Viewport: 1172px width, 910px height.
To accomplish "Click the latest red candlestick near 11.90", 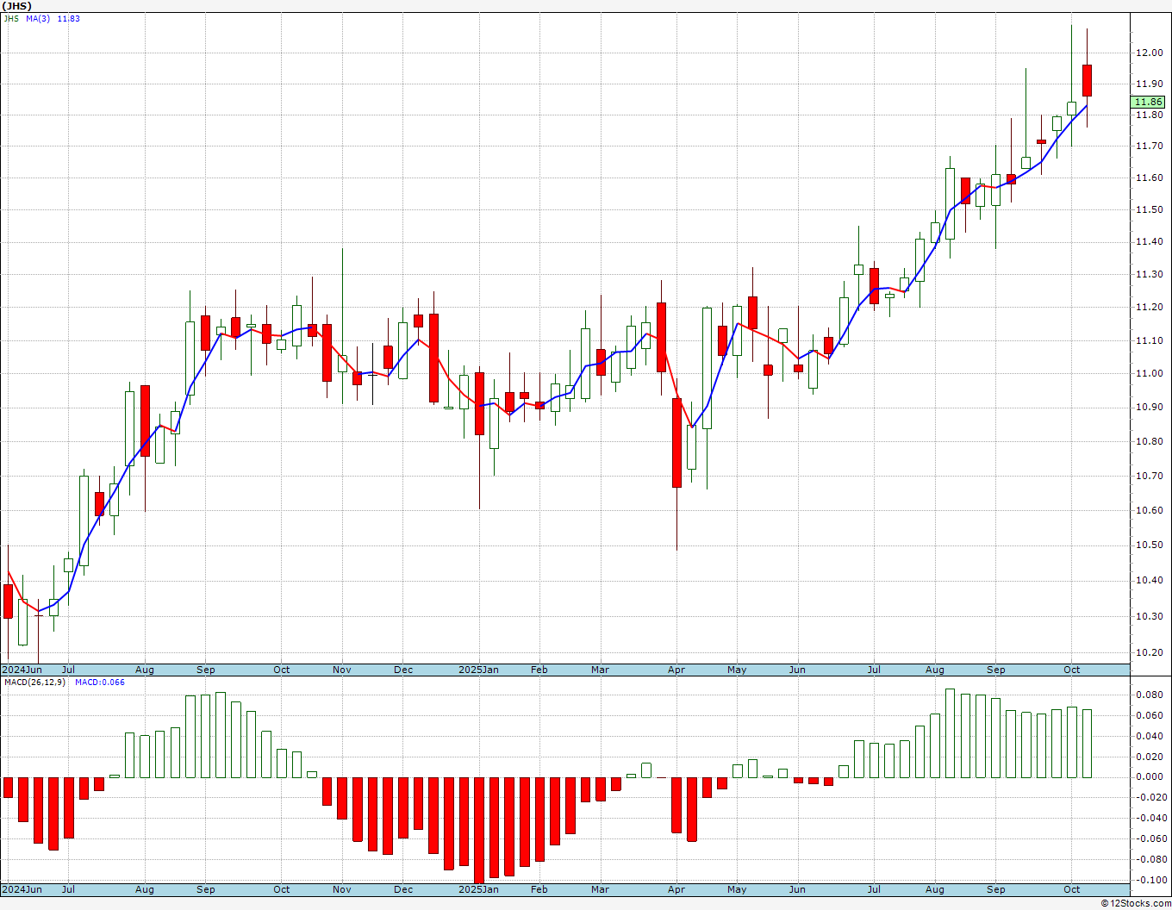I will coord(1088,80).
